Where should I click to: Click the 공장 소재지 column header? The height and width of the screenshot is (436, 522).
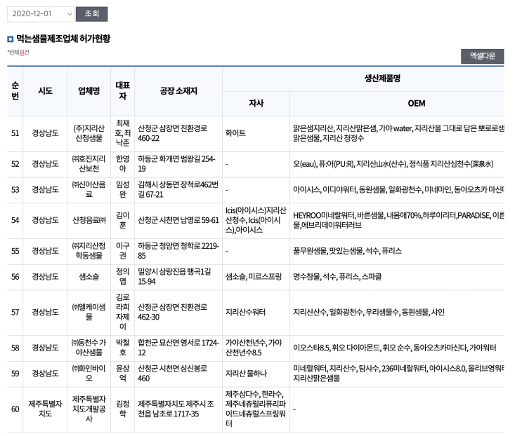(x=178, y=91)
